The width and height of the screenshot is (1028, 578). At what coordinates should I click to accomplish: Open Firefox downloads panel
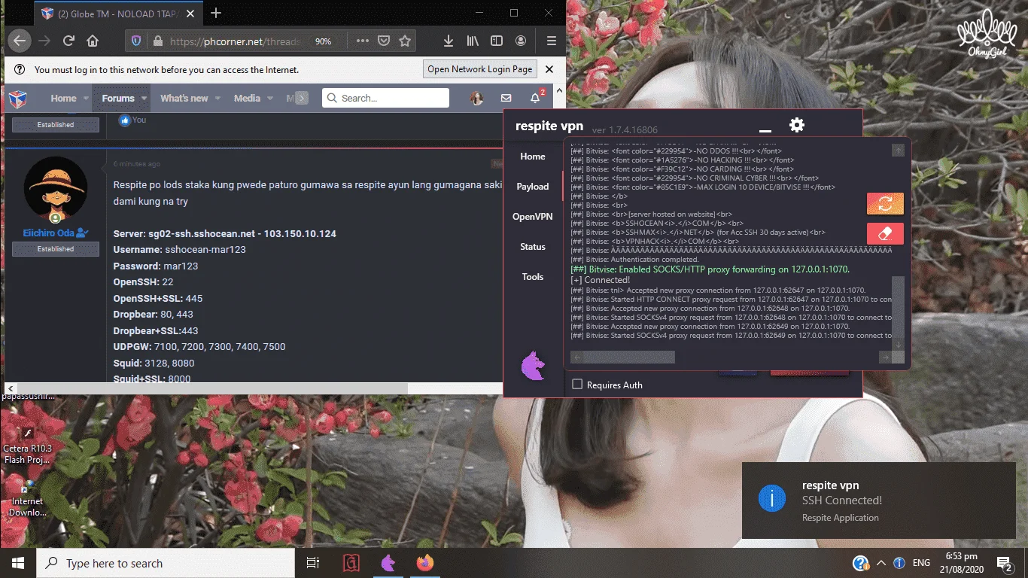(449, 41)
